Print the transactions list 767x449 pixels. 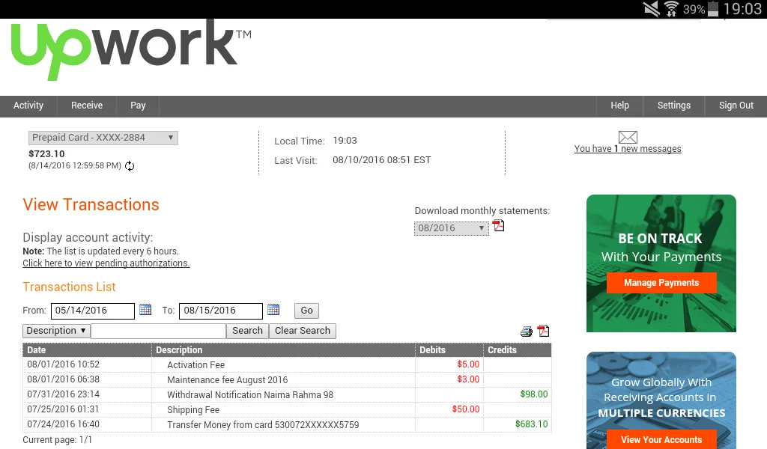[x=527, y=332]
